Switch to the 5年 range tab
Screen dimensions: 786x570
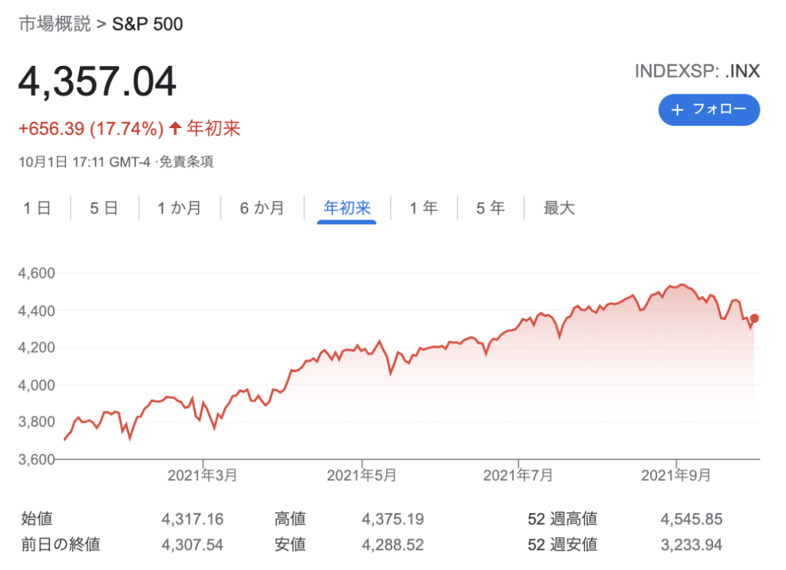(x=490, y=208)
